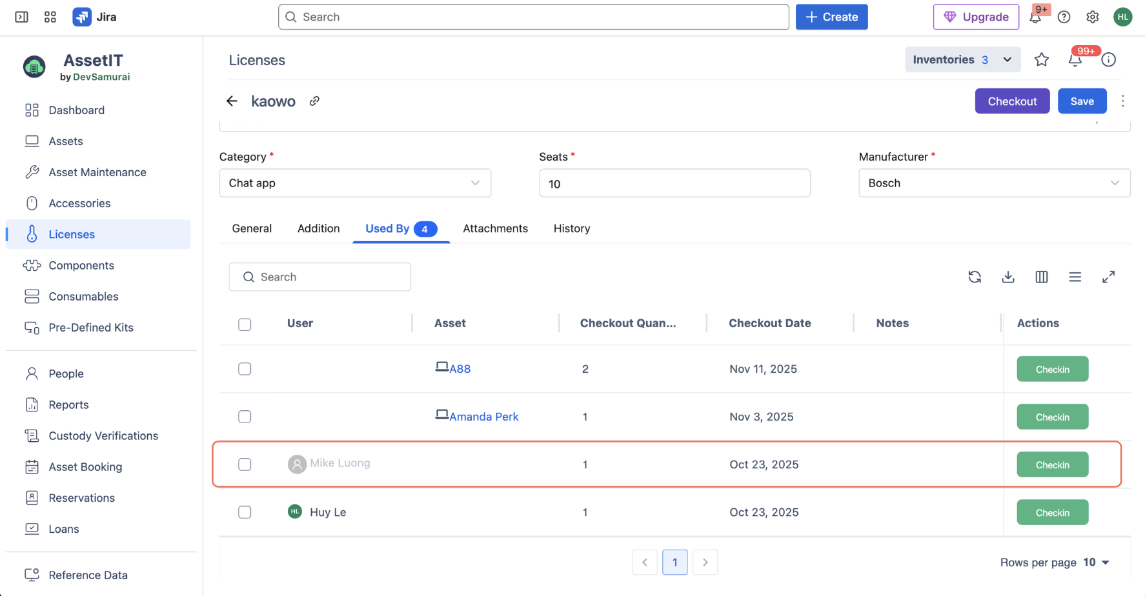Download the Used By table data
Viewport: 1145px width, 596px height.
(x=1008, y=277)
